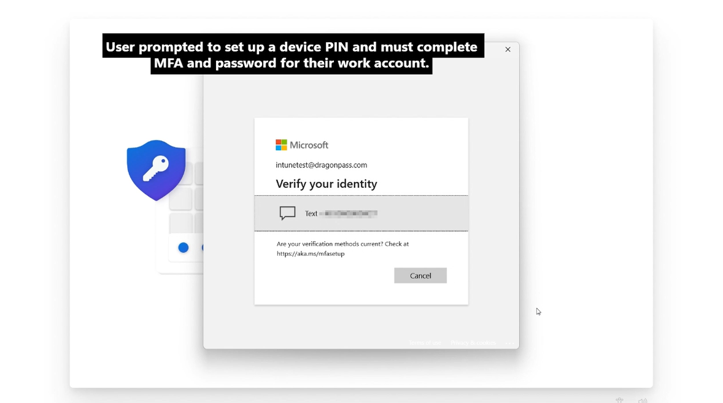Click the https://aka.ms/mfasetup address

click(x=311, y=254)
